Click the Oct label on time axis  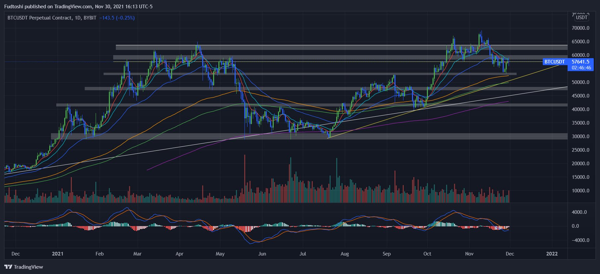pos(427,254)
